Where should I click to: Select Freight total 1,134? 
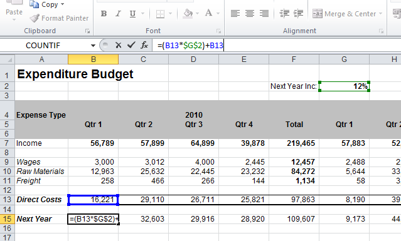[x=294, y=181]
